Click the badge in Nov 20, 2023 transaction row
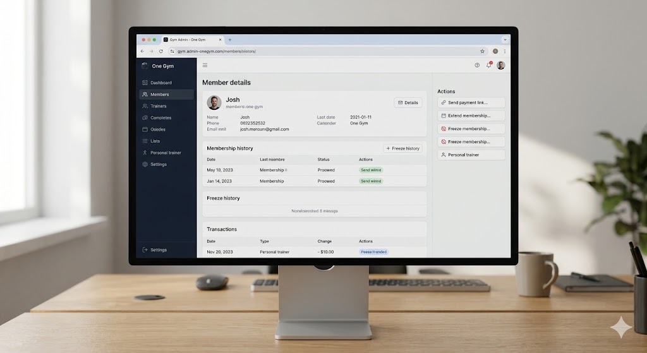The height and width of the screenshot is (353, 647). click(x=374, y=252)
